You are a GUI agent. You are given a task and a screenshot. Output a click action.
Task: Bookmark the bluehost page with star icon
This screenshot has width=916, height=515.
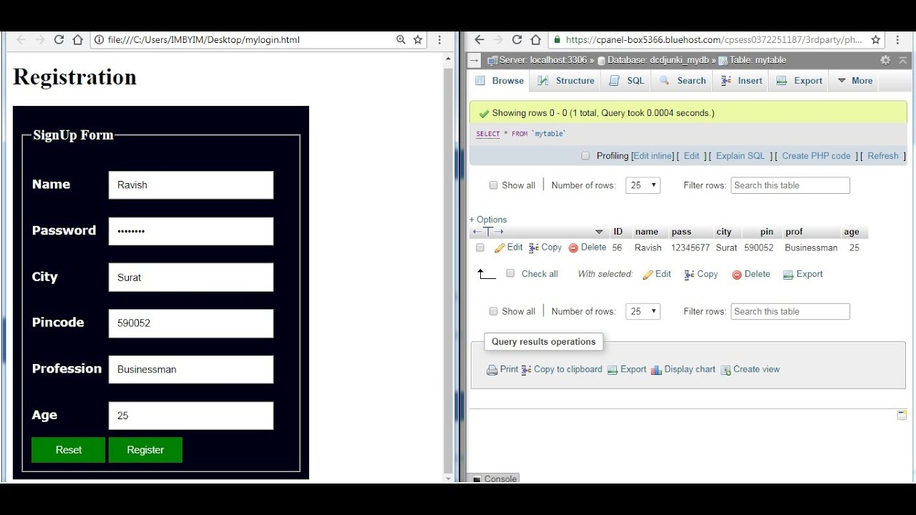point(877,40)
